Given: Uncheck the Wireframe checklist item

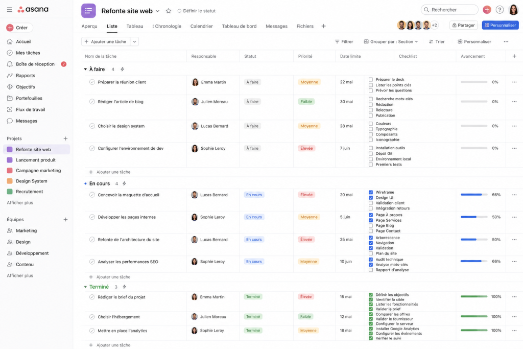Looking at the screenshot, I should tap(371, 193).
